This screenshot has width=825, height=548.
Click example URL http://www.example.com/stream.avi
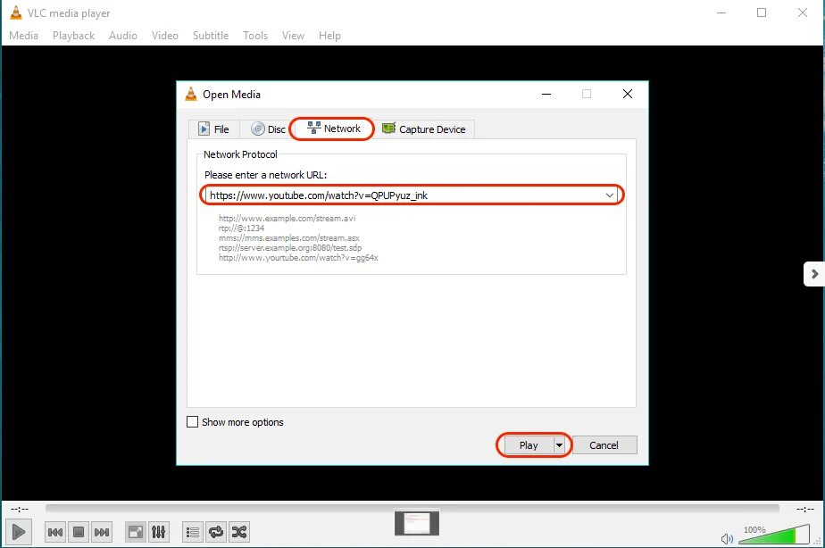(x=287, y=218)
